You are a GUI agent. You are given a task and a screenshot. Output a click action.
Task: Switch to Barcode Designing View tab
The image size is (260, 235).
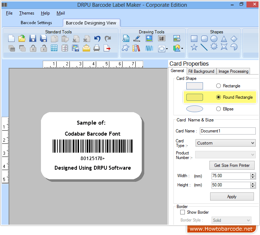tap(91, 23)
